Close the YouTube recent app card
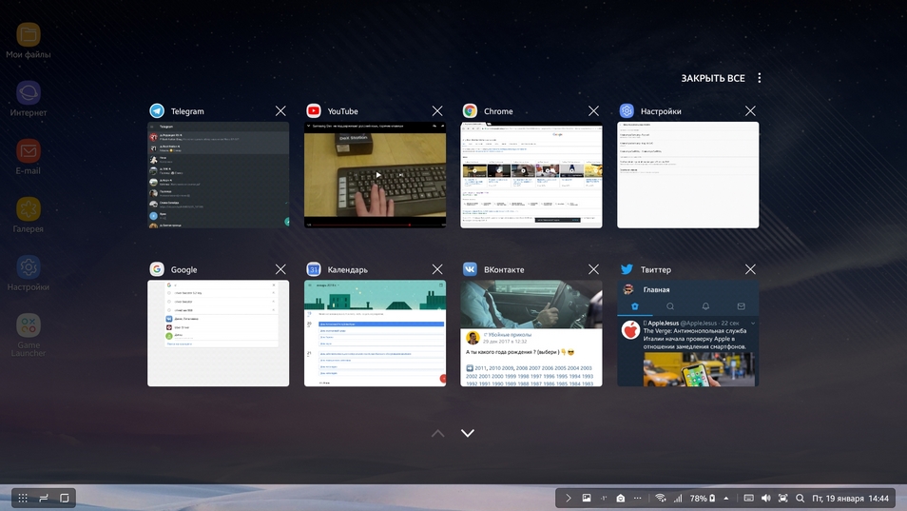The image size is (907, 511). pyautogui.click(x=437, y=110)
